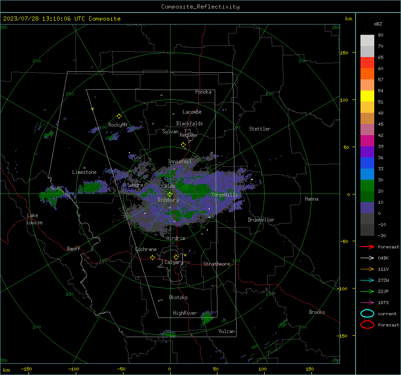Click the magenta 18TS arrow in legend
This screenshot has height=375, width=401.
367,303
